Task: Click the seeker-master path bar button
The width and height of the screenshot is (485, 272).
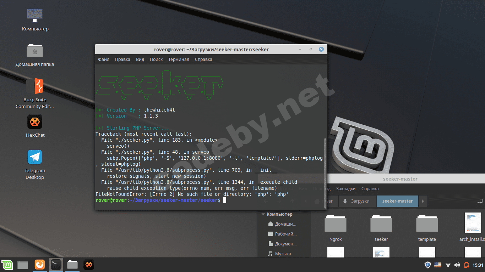Action: [x=397, y=201]
